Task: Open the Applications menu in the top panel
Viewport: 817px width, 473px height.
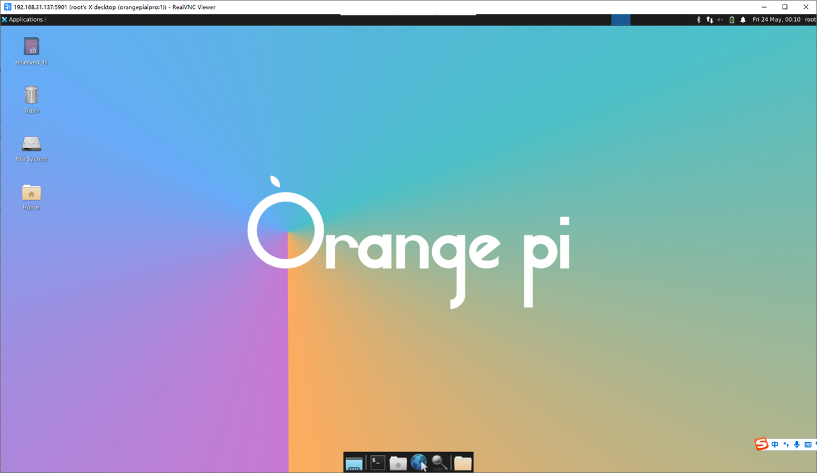Action: (24, 20)
